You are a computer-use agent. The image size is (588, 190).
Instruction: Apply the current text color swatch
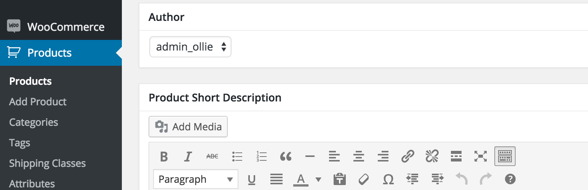[301, 179]
